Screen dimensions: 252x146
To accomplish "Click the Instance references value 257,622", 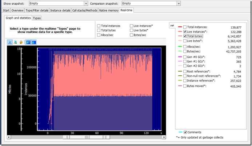I will 236,81.
